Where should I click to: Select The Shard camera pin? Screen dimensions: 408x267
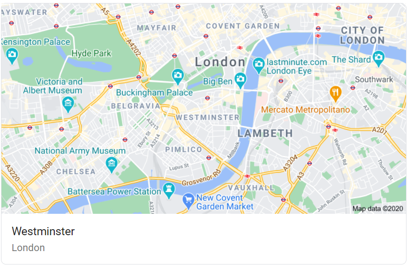point(378,59)
